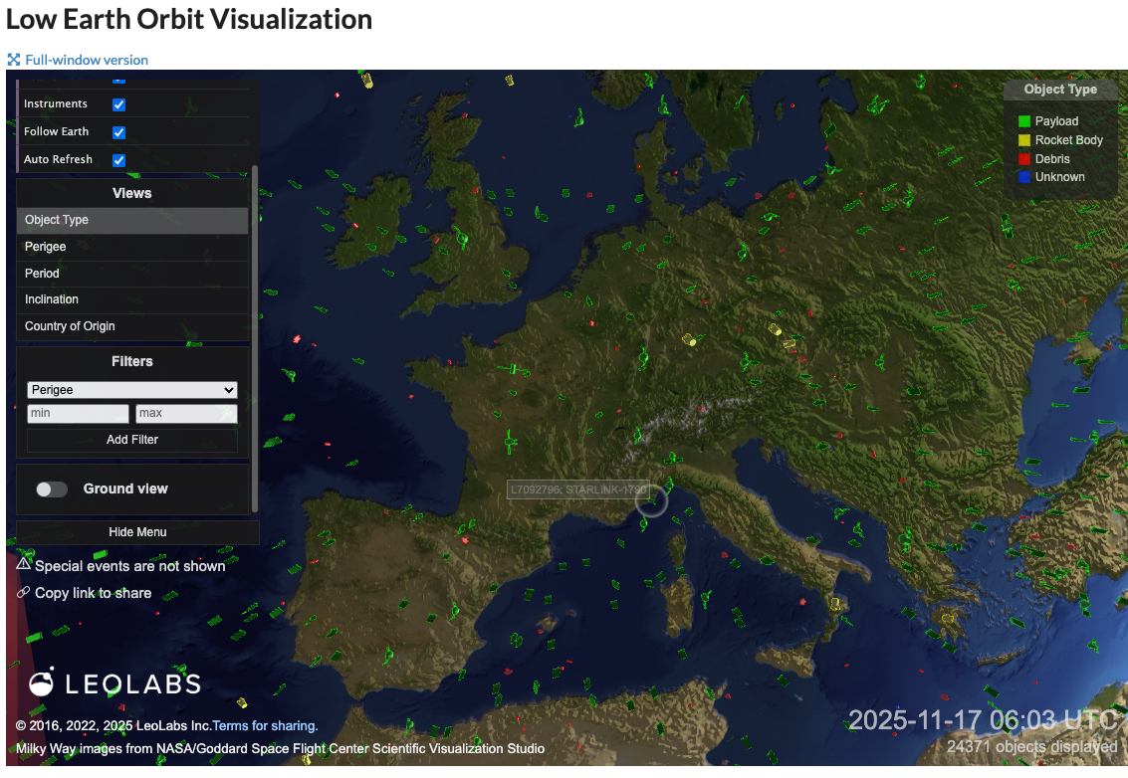Image resolution: width=1128 pixels, height=778 pixels.
Task: Click the warning icon beside Special events
Action: point(24,564)
